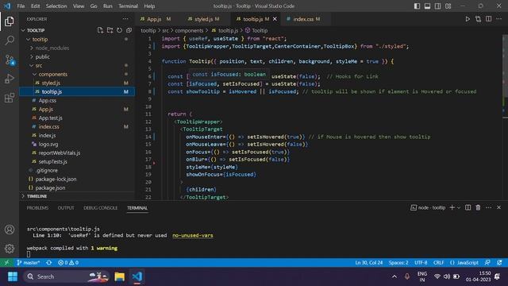Image resolution: width=508 pixels, height=286 pixels.
Task: Switch to styled.js editor tab
Action: 203,19
